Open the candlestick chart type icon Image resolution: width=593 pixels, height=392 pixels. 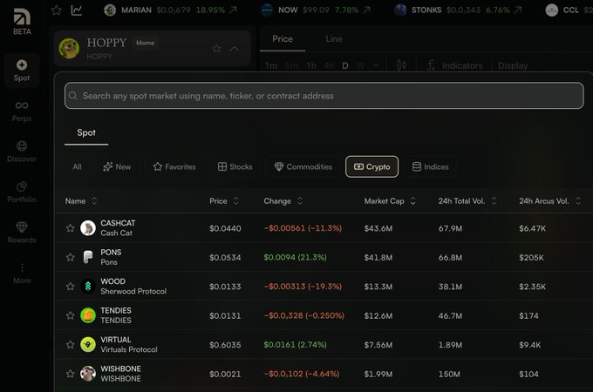tap(401, 65)
